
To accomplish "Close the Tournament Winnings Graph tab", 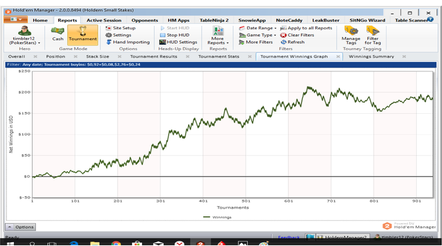I will tap(338, 56).
